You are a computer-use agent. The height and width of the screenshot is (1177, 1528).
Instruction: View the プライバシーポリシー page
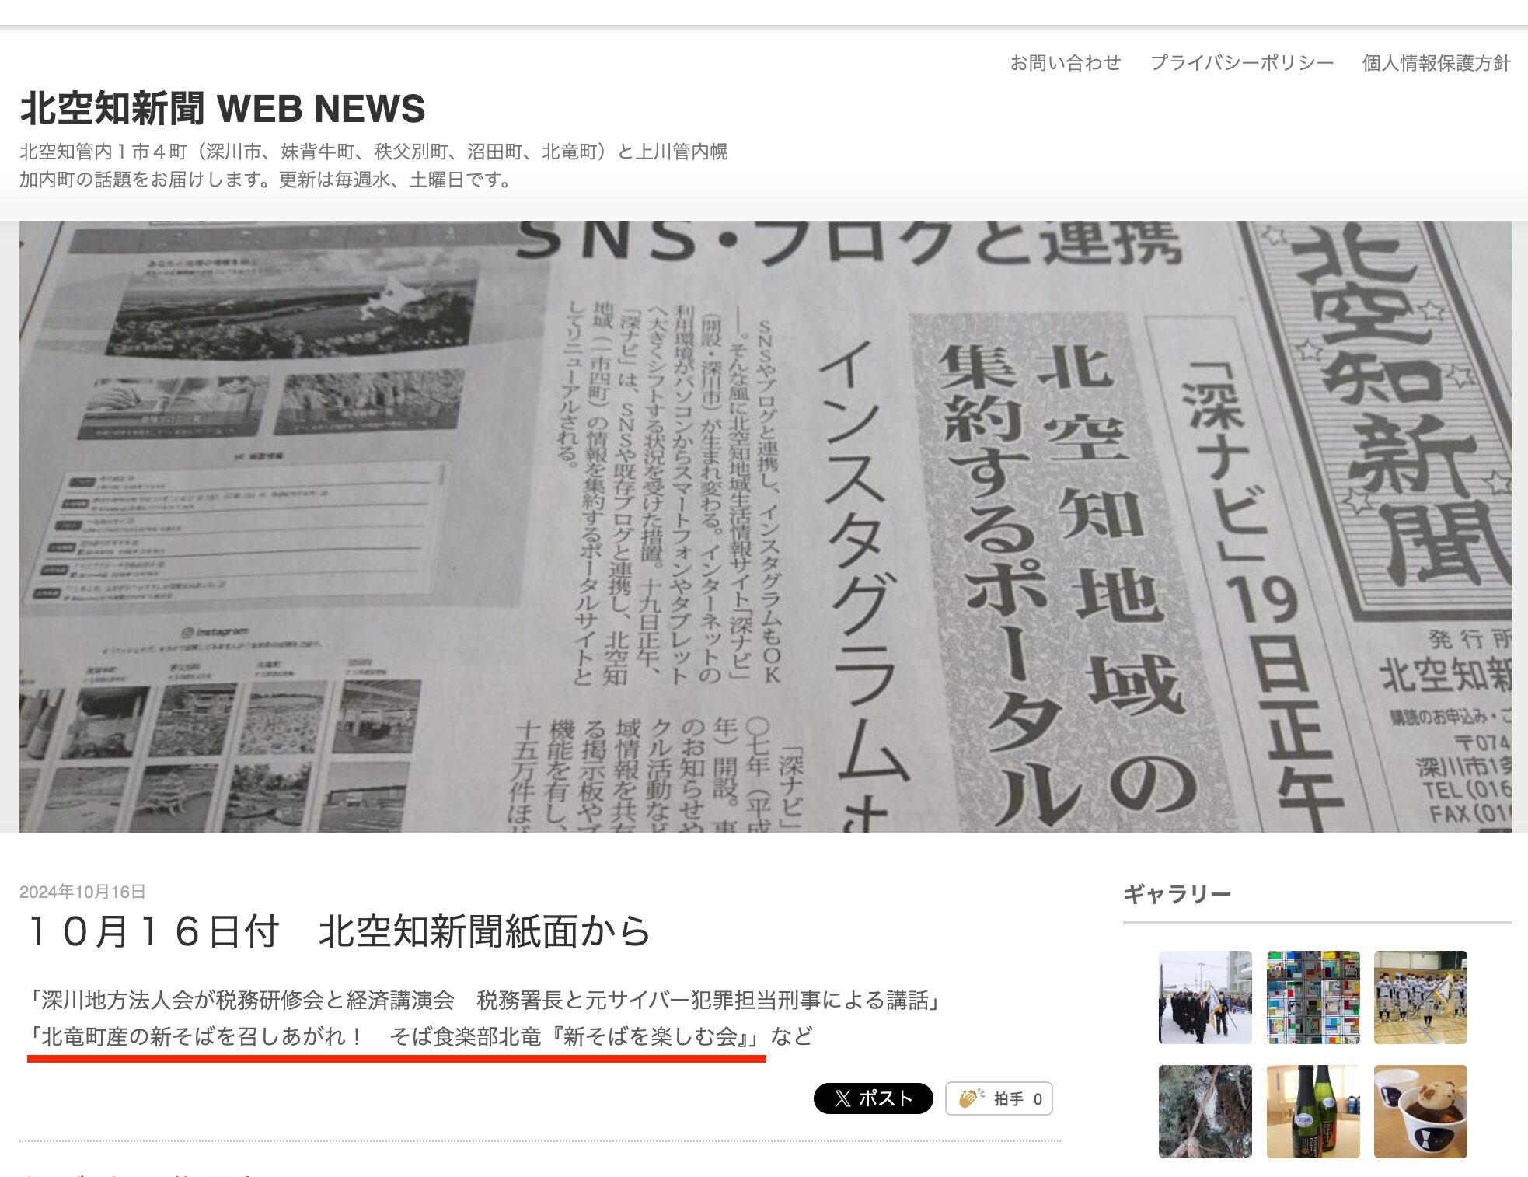[1241, 63]
